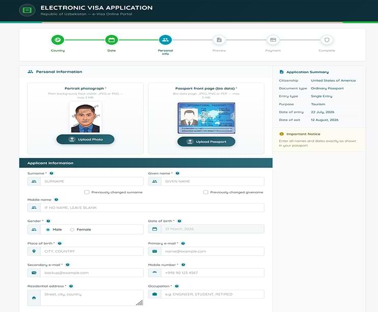Show help for the Date of birth field

[x=180, y=221]
